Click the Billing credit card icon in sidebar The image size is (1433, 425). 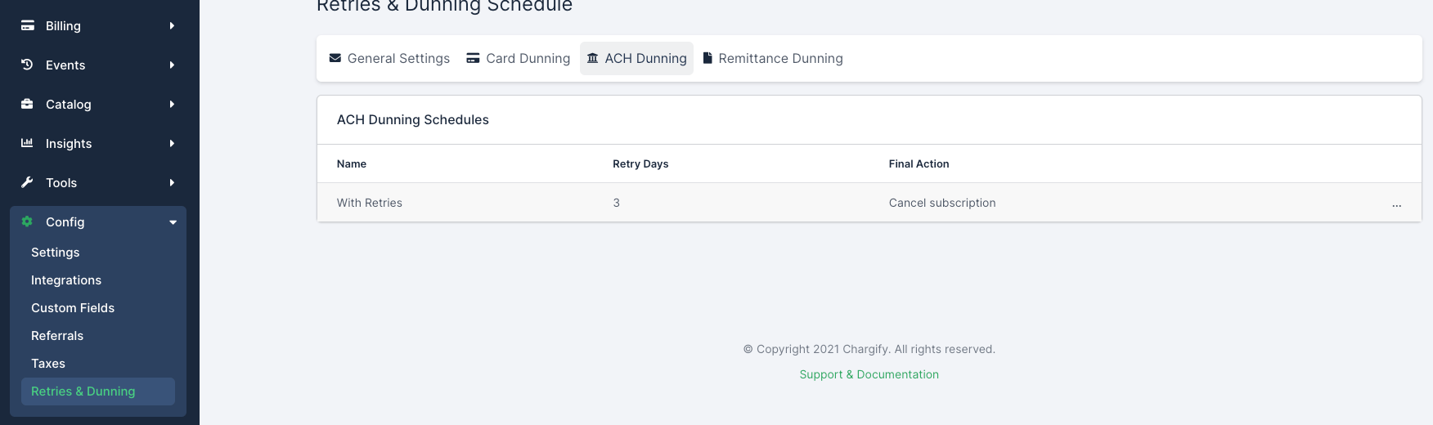[28, 25]
